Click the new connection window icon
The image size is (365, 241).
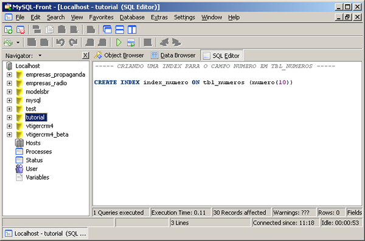point(9,30)
